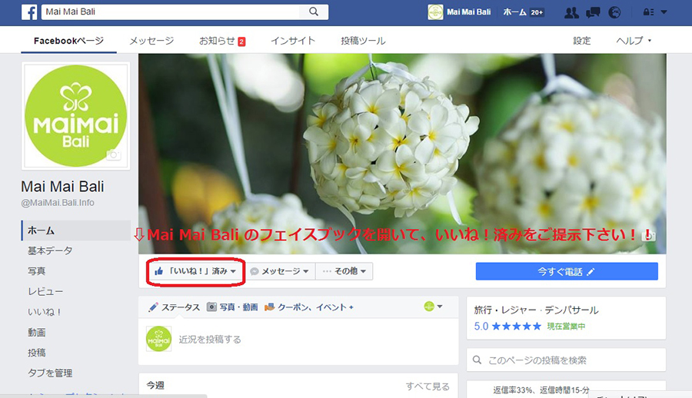The width and height of the screenshot is (692, 398).
Task: Open the privacy shortcuts lock icon
Action: point(647,12)
